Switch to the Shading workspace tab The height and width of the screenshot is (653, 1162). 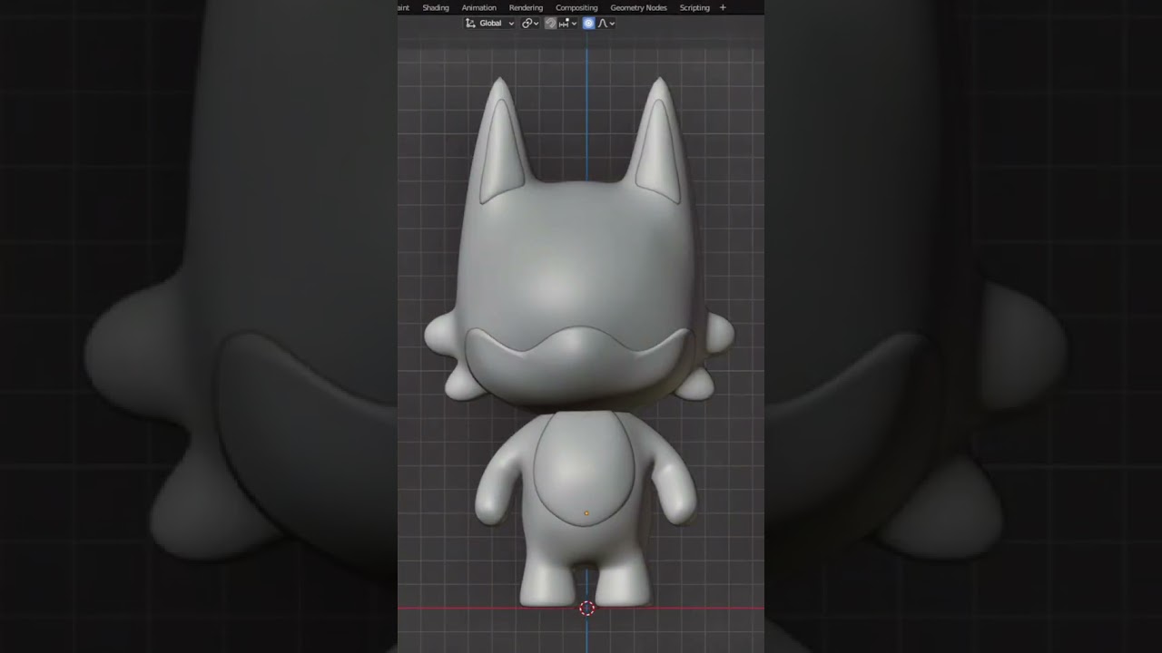(436, 7)
